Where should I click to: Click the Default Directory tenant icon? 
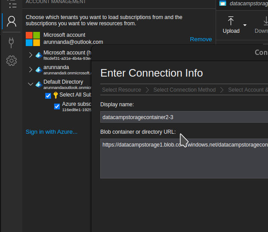[39, 84]
